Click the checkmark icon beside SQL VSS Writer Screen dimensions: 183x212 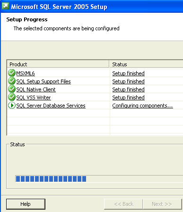pyautogui.click(x=12, y=97)
